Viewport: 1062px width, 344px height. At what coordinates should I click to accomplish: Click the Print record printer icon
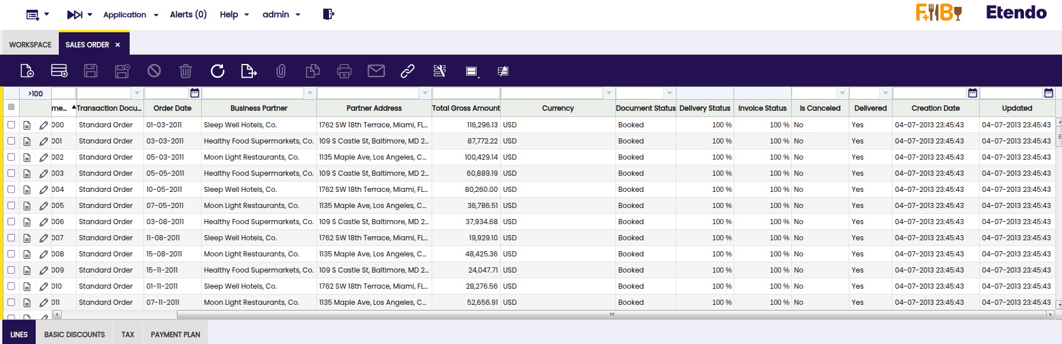click(x=344, y=71)
